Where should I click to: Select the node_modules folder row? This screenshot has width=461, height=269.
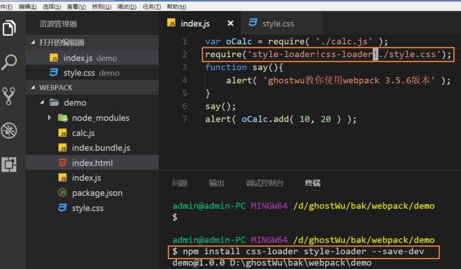[x=92, y=118]
